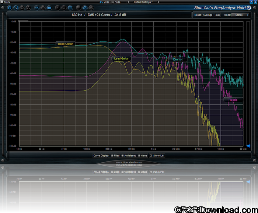This screenshot has height=213, width=258.
Task: Reset the Average curve
Action: pyautogui.click(x=208, y=15)
